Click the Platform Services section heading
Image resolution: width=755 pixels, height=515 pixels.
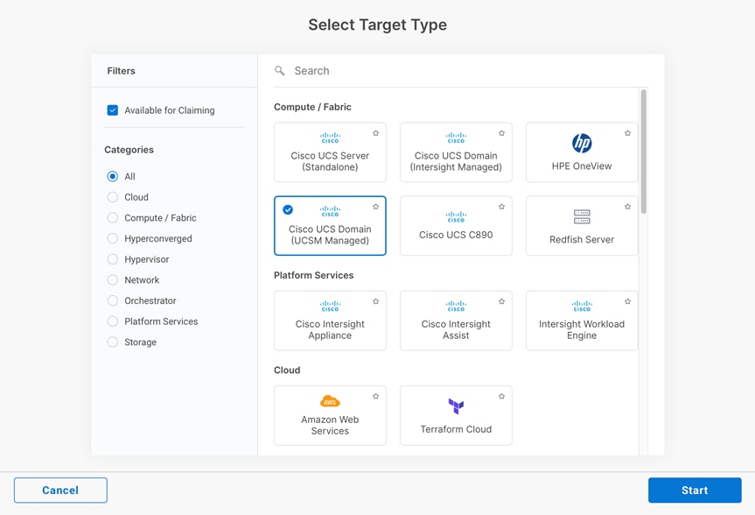pos(313,275)
